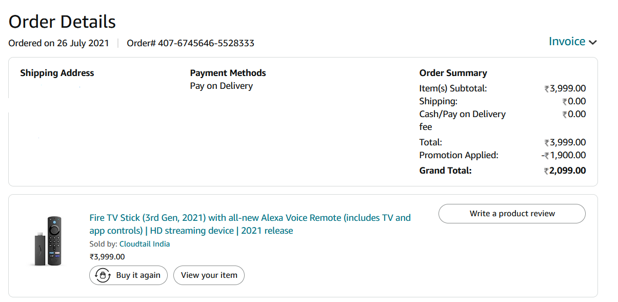Click the Item(s) Subtotal label
The width and height of the screenshot is (618, 302).
453,88
